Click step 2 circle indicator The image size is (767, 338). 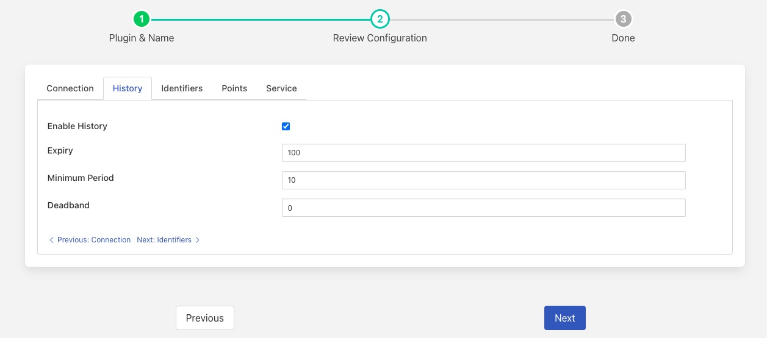point(380,19)
